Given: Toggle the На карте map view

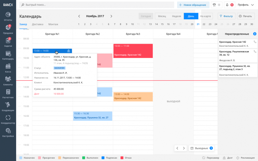Looking at the screenshot, I should click(x=205, y=16).
